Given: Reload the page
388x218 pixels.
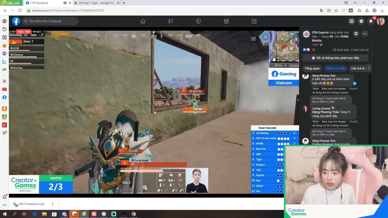Looking at the screenshot, I should point(20,11).
